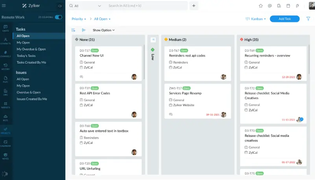
Task: Open the Priority grouping dropdown
Action: tap(79, 19)
